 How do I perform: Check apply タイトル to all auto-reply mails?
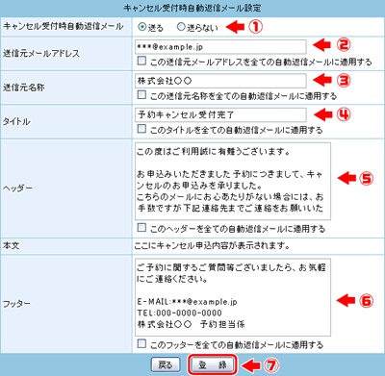141,129
